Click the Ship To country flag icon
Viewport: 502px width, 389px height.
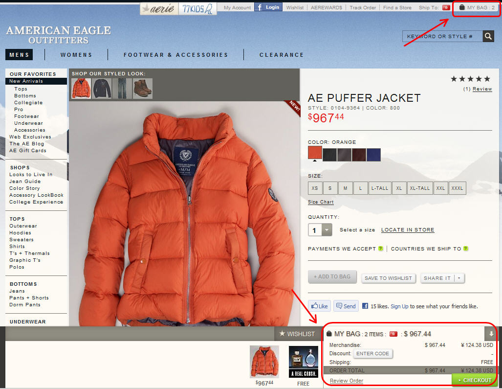[x=446, y=7]
